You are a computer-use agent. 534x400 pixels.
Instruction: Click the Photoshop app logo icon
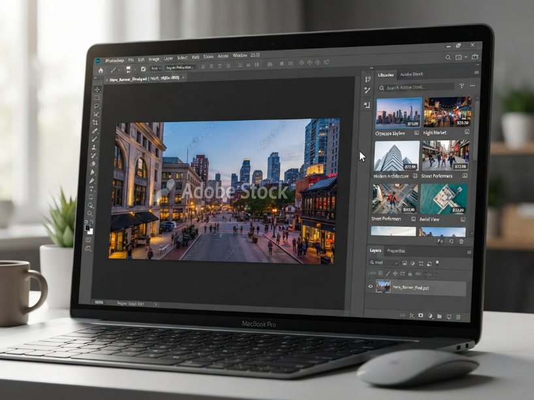pyautogui.click(x=98, y=61)
